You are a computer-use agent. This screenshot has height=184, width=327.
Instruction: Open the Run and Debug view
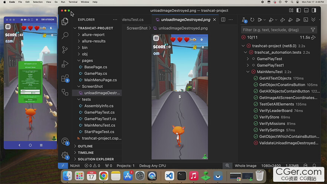pos(65,64)
